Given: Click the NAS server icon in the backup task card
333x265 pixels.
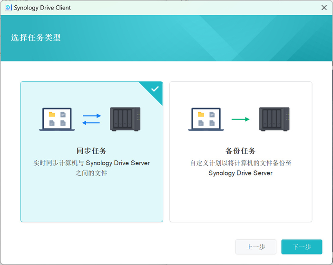Looking at the screenshot, I should point(274,119).
